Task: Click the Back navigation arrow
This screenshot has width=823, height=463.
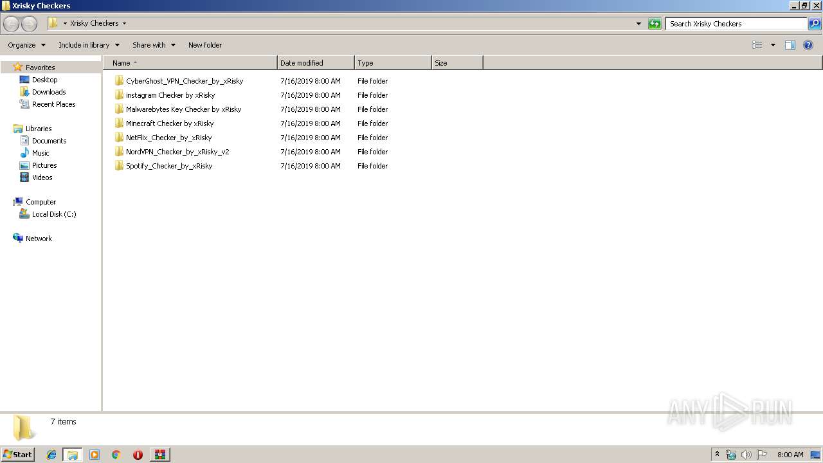Action: pyautogui.click(x=11, y=24)
